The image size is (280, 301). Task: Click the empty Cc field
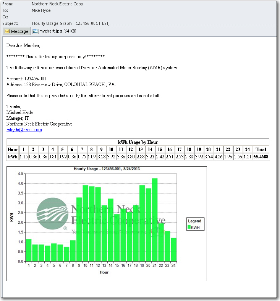[x=115, y=17]
